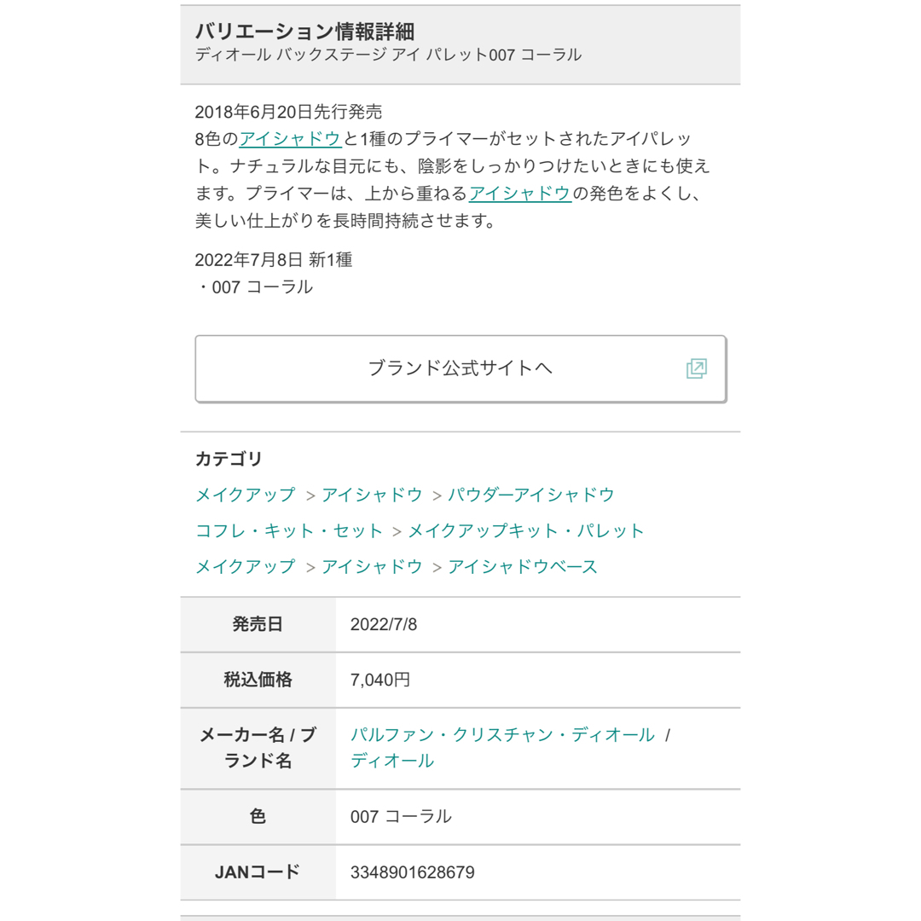Visit the メイクアップキット・パレット category
The height and width of the screenshot is (921, 921).
pyautogui.click(x=526, y=530)
